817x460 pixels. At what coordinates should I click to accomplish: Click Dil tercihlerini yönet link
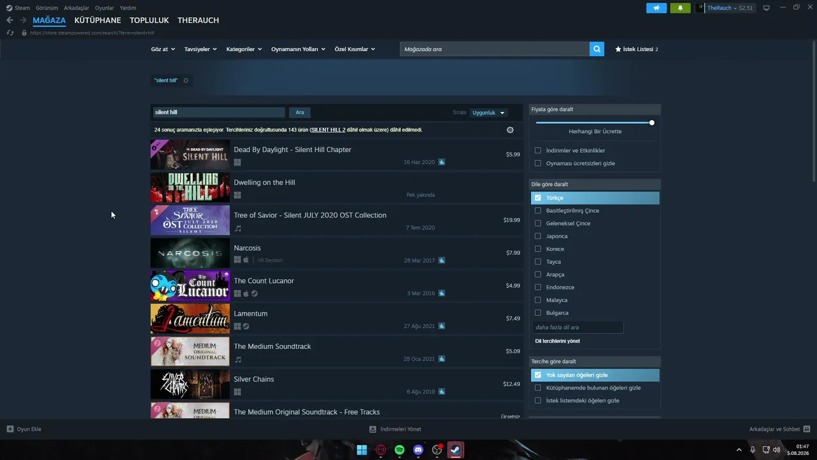point(557,341)
